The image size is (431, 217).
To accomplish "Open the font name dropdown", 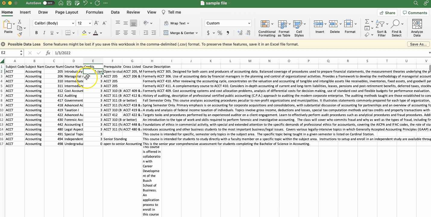I will 73,23.
